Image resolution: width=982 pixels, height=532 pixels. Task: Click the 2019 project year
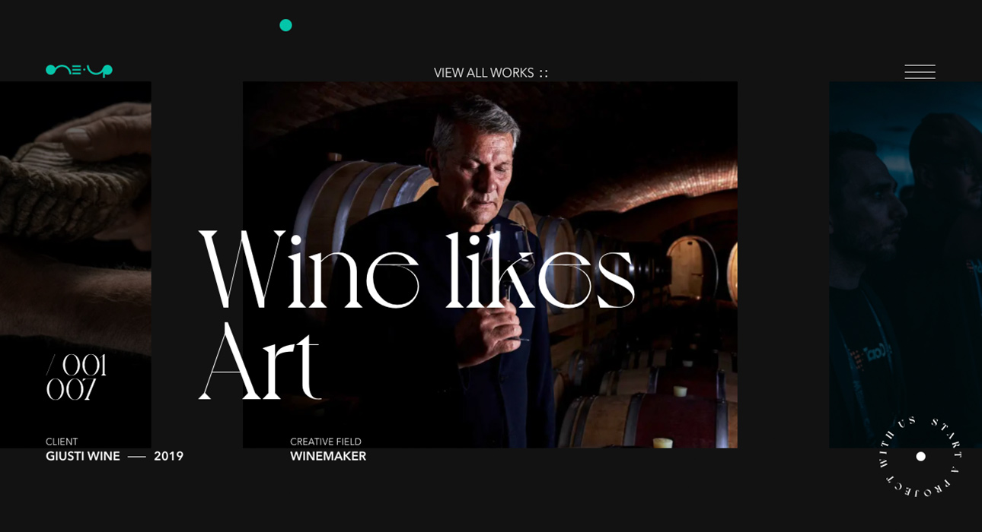pyautogui.click(x=168, y=457)
